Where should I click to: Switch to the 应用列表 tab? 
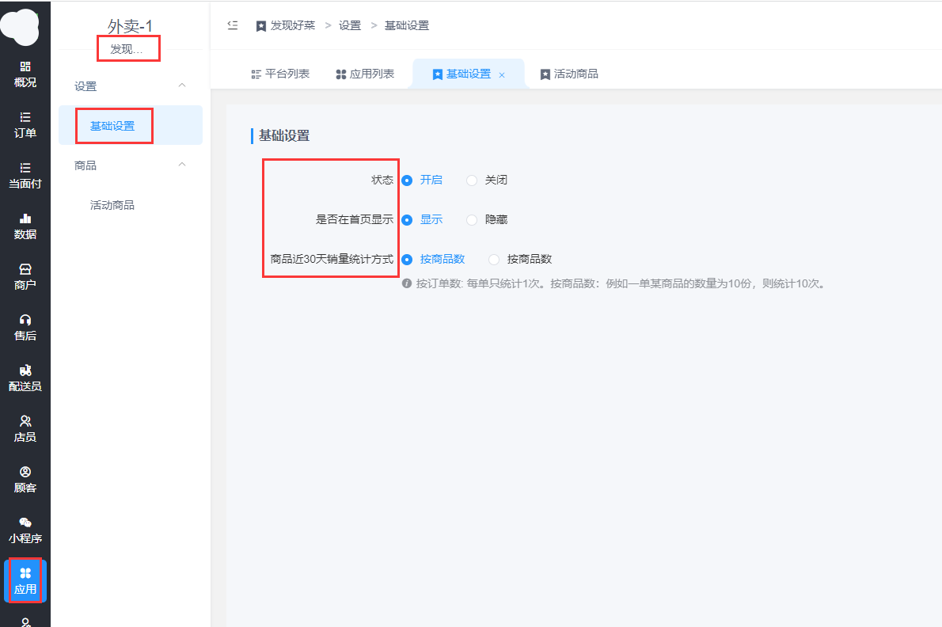pos(365,74)
